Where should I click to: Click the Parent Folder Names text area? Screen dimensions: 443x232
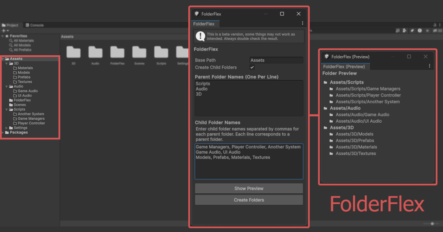tap(249, 98)
